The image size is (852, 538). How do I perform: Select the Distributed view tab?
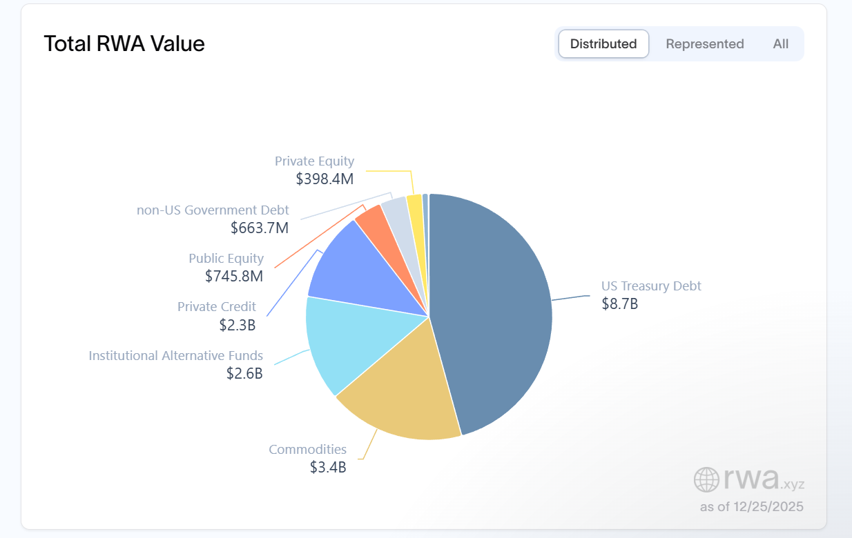pos(603,44)
